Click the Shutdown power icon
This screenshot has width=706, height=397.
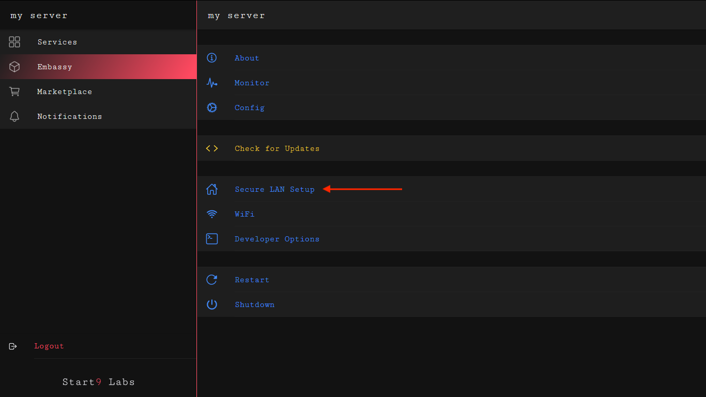click(x=212, y=304)
